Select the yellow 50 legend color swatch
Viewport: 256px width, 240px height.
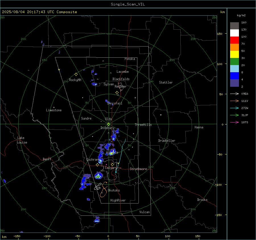click(x=234, y=55)
